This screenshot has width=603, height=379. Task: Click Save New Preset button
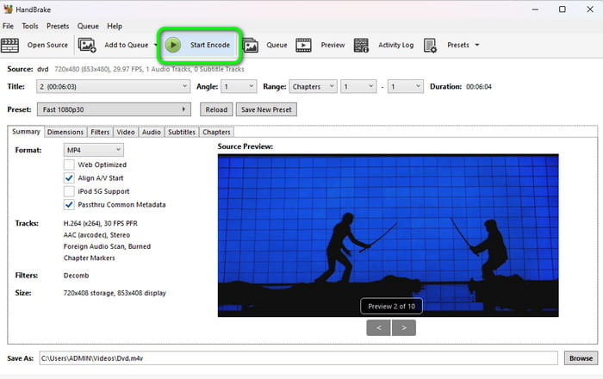coord(266,109)
